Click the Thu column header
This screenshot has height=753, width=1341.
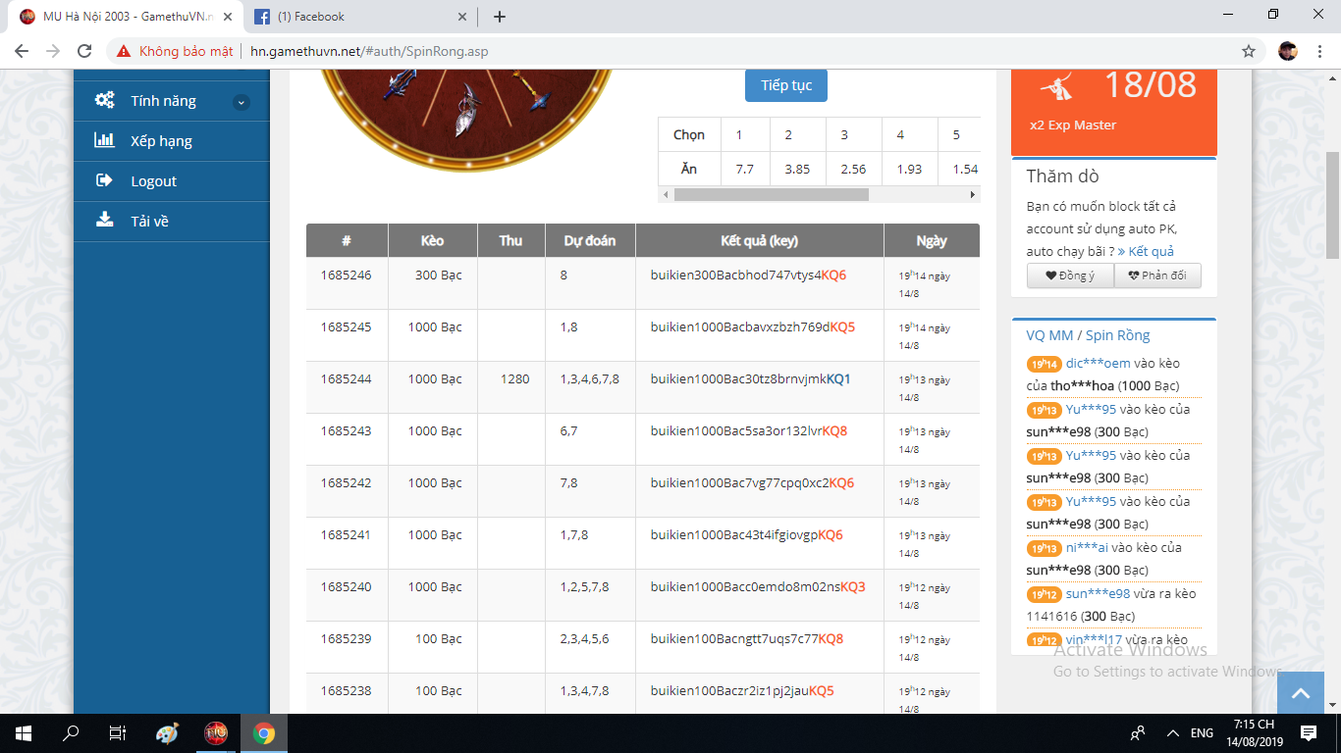coord(510,240)
